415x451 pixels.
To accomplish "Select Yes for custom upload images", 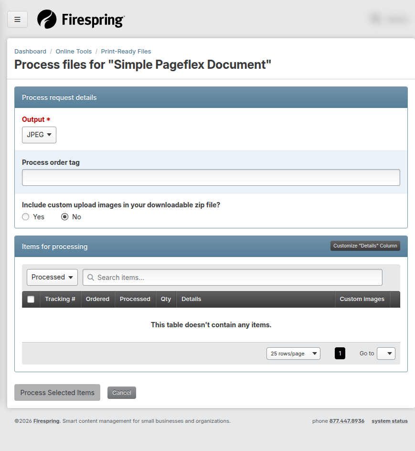I will [26, 217].
